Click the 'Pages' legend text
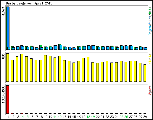 tap(150, 31)
